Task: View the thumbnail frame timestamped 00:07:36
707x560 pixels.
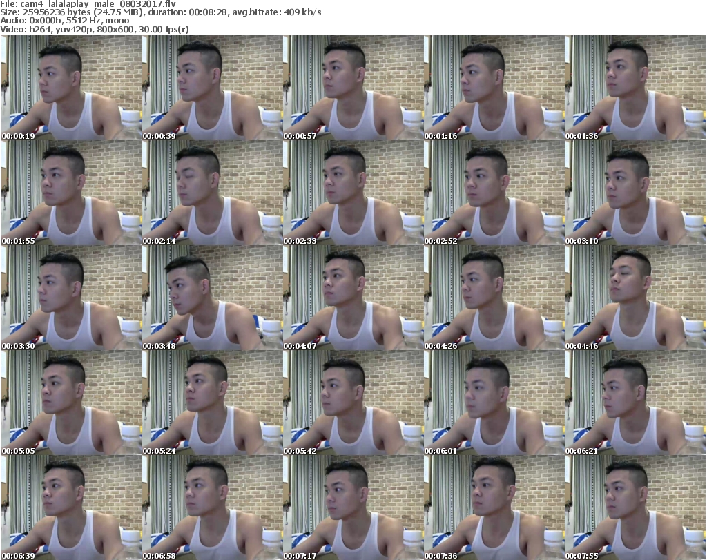Action: tap(494, 508)
